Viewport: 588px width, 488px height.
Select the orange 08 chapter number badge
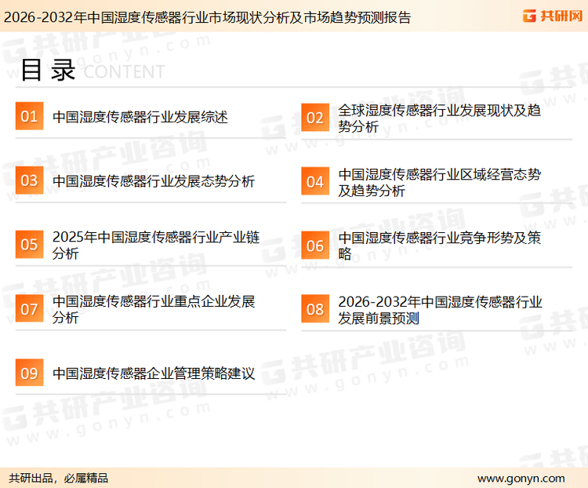(x=315, y=309)
